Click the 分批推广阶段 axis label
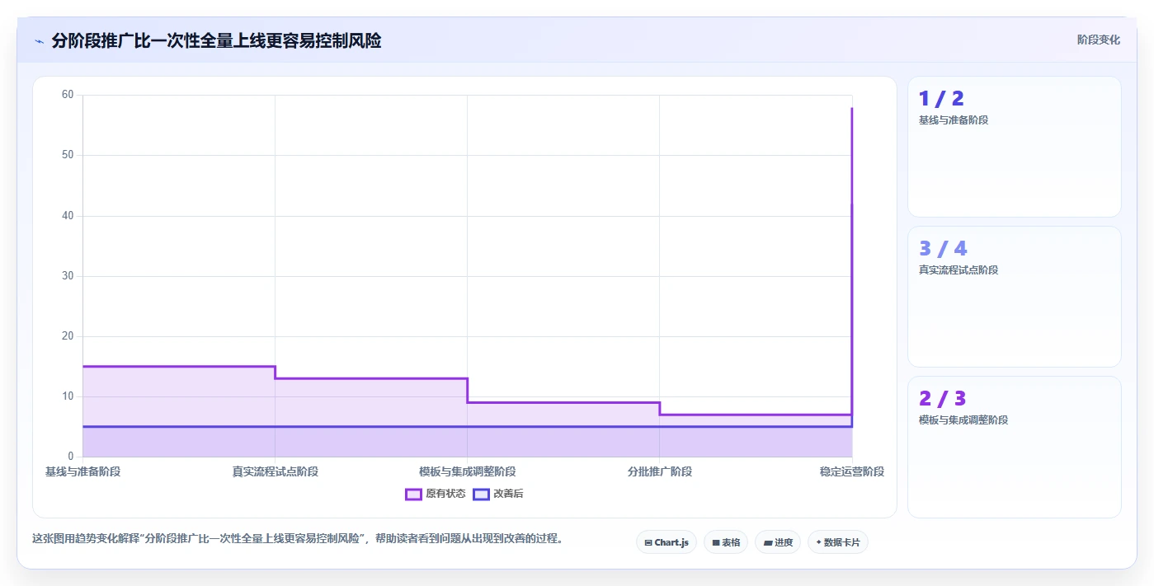1154x586 pixels. 659,471
